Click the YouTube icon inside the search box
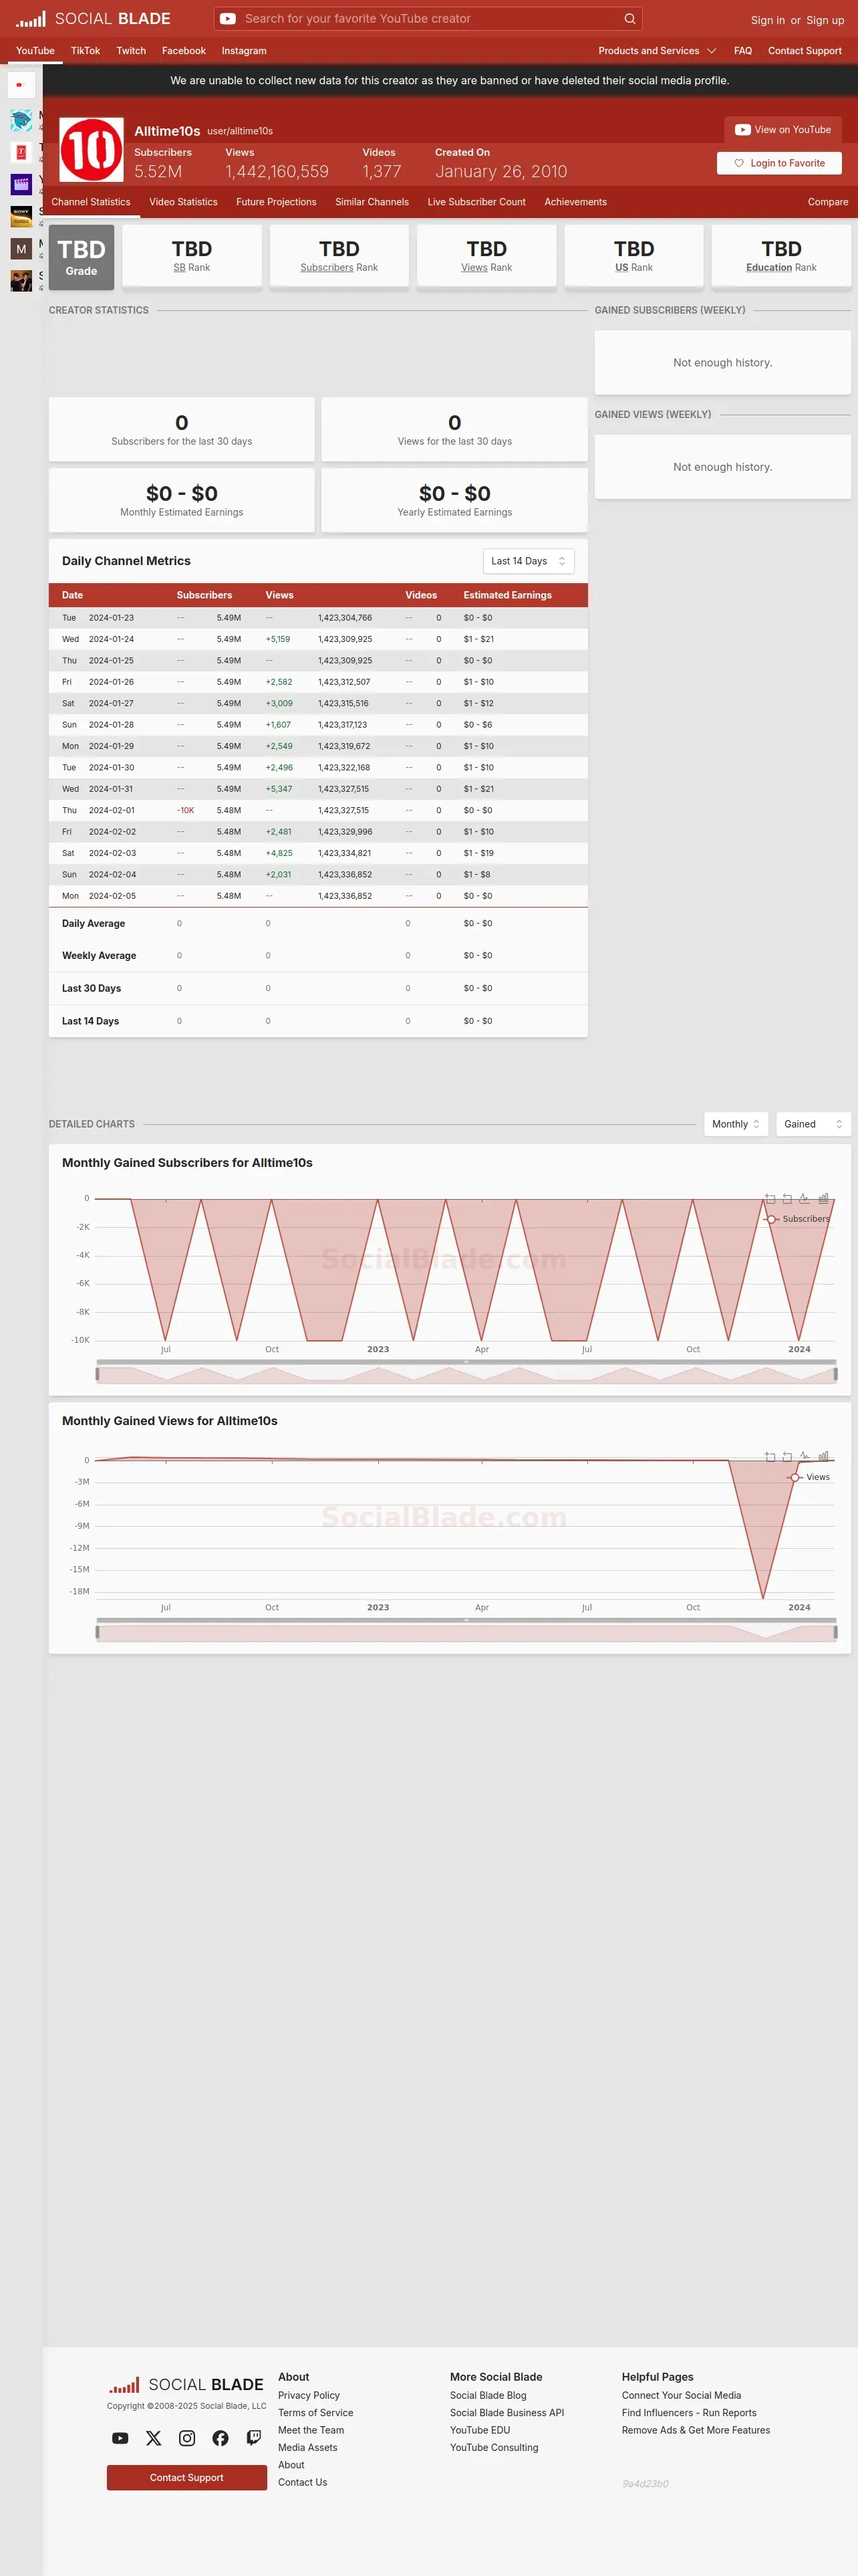The image size is (858, 2576). (x=228, y=18)
